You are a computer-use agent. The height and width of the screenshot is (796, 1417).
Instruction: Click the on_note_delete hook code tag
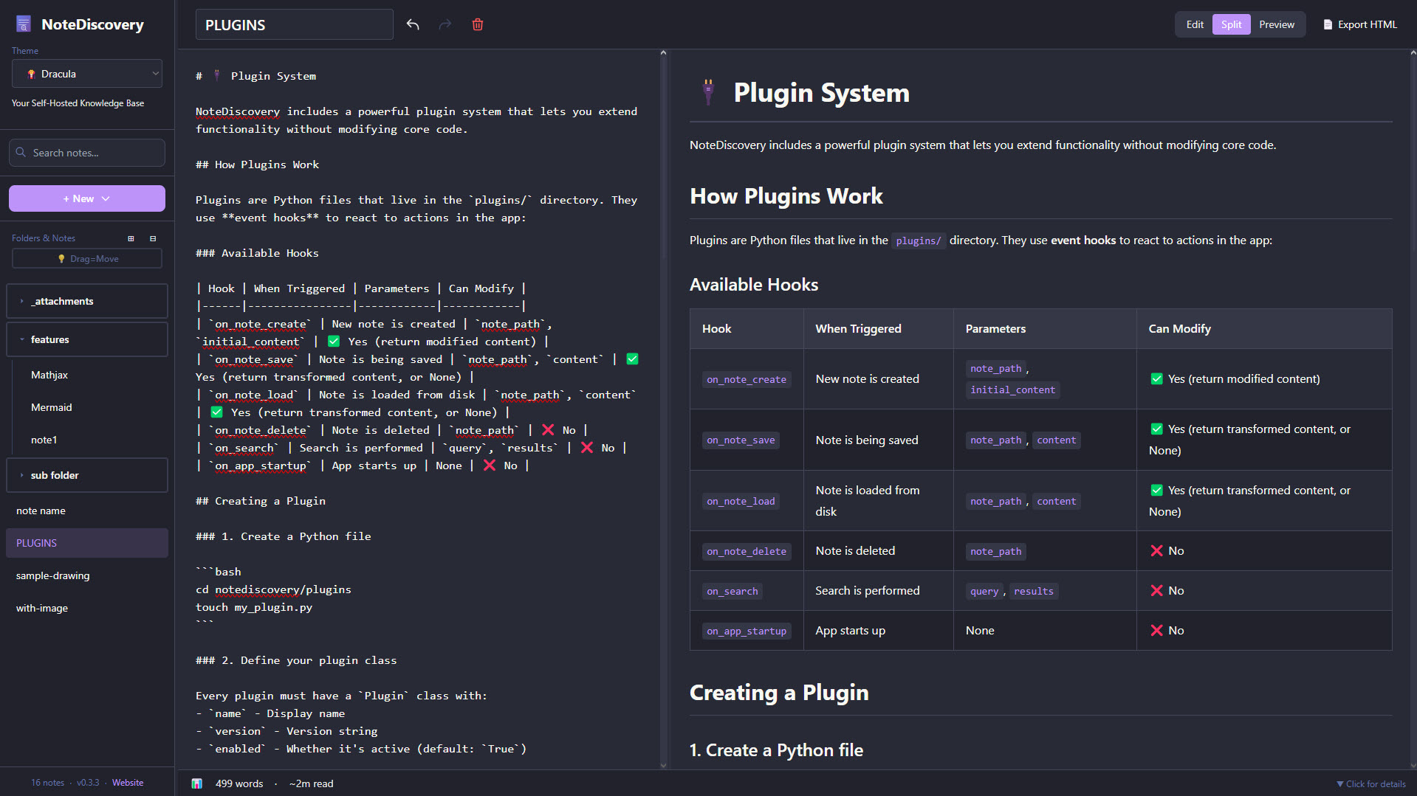pos(746,551)
